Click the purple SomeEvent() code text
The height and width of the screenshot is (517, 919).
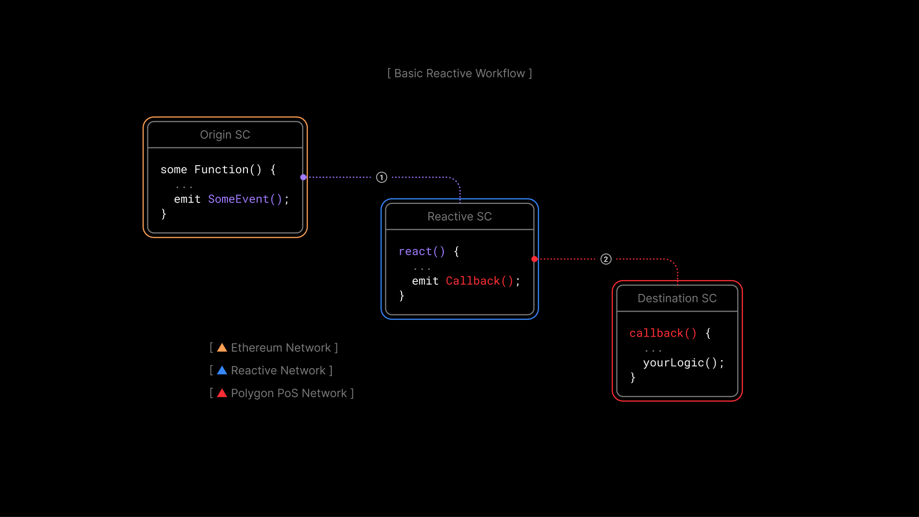pos(245,199)
